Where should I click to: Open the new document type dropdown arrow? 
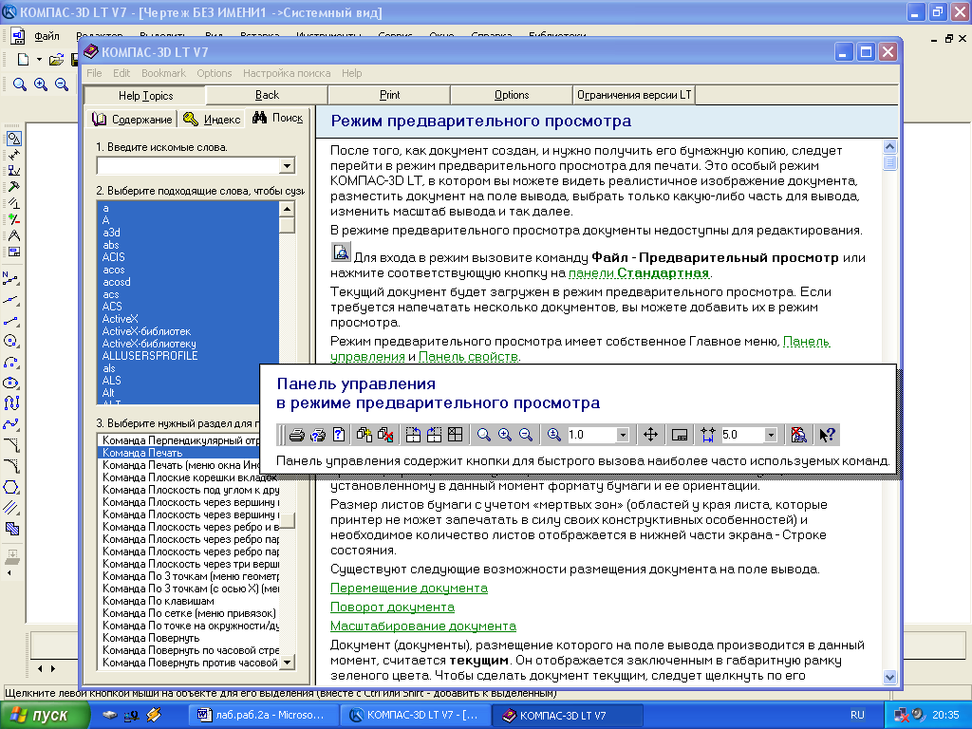tap(39, 60)
